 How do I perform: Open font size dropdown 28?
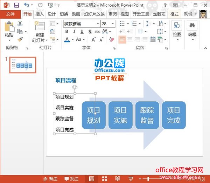click(x=113, y=24)
